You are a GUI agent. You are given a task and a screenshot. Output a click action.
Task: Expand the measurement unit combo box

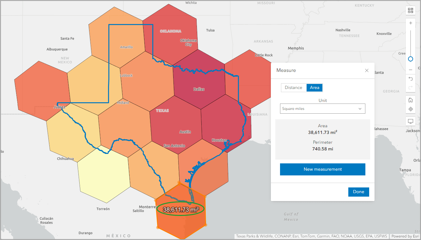coord(322,108)
